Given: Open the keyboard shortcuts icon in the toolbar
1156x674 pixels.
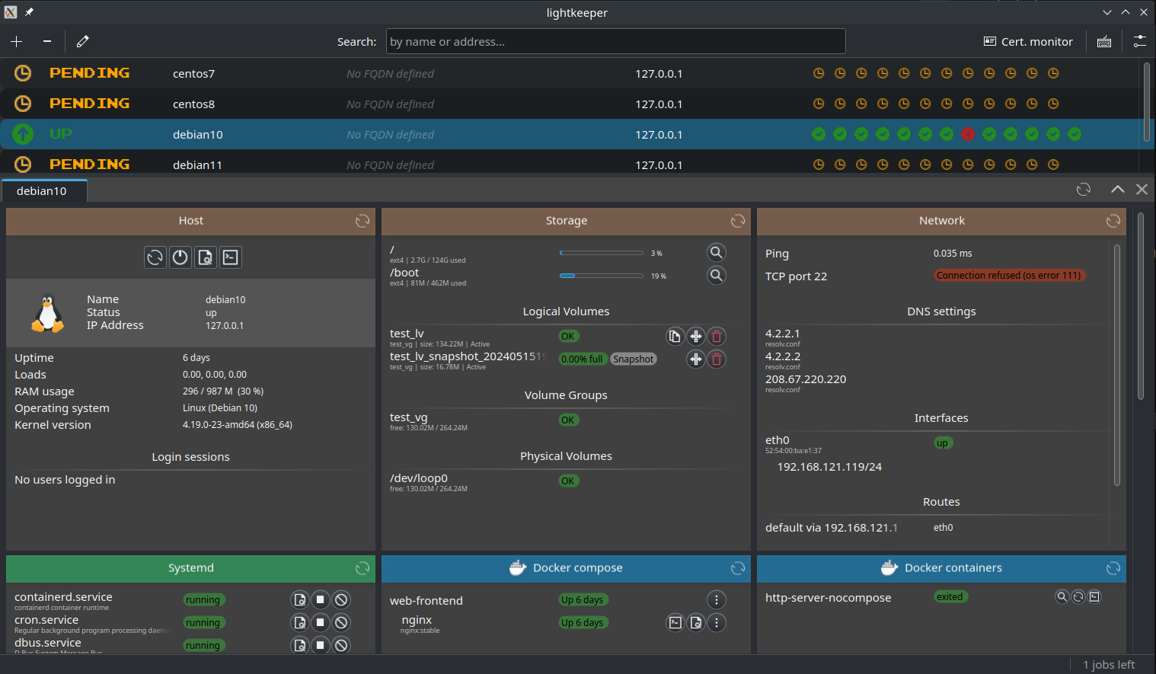Looking at the screenshot, I should coord(1104,42).
